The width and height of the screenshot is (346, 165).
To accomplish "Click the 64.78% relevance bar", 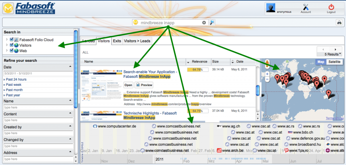I will pyautogui.click(x=198, y=70).
